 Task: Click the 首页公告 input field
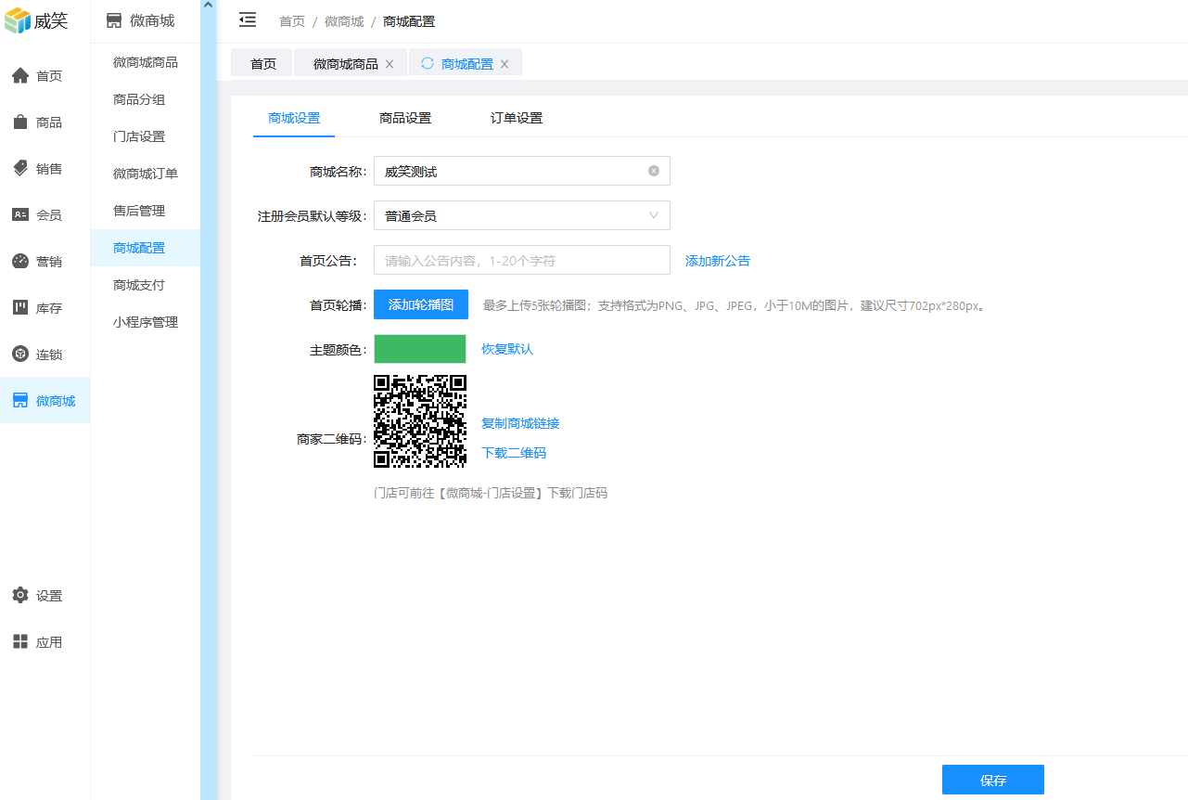pyautogui.click(x=521, y=260)
